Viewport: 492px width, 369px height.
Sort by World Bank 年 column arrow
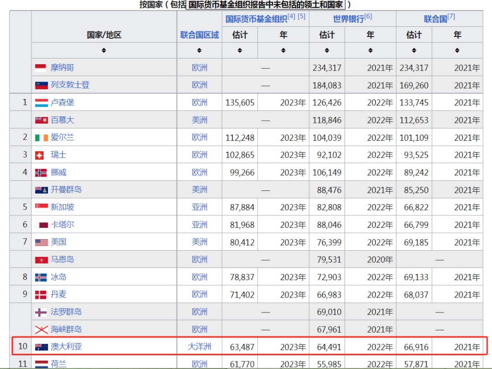tap(370, 50)
